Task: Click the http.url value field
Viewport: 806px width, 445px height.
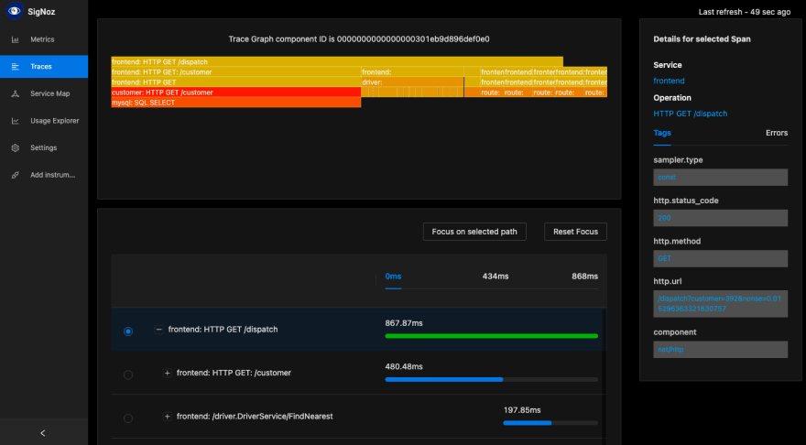Action: 720,304
